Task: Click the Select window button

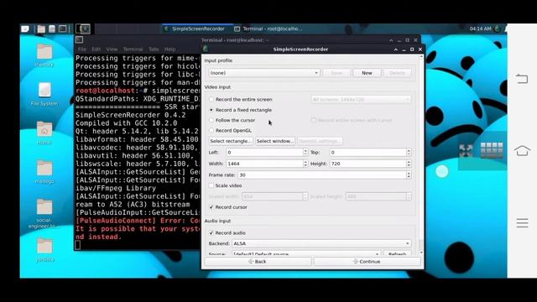Action: (x=275, y=141)
